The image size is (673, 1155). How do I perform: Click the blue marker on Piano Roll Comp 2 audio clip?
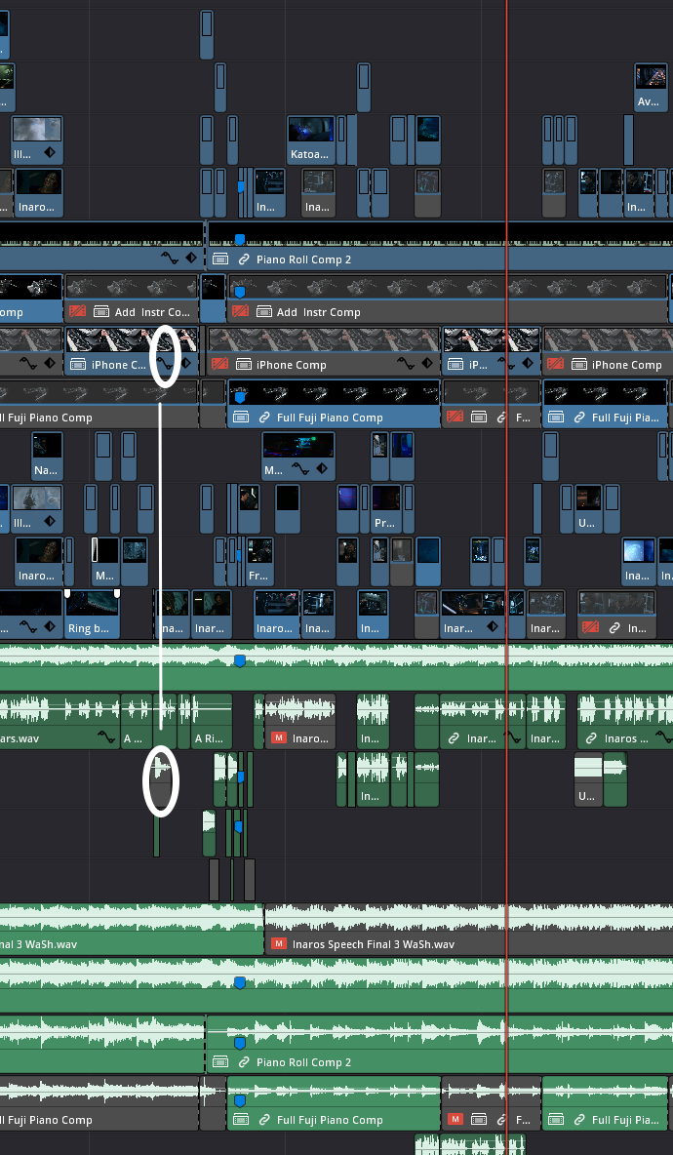239,1042
